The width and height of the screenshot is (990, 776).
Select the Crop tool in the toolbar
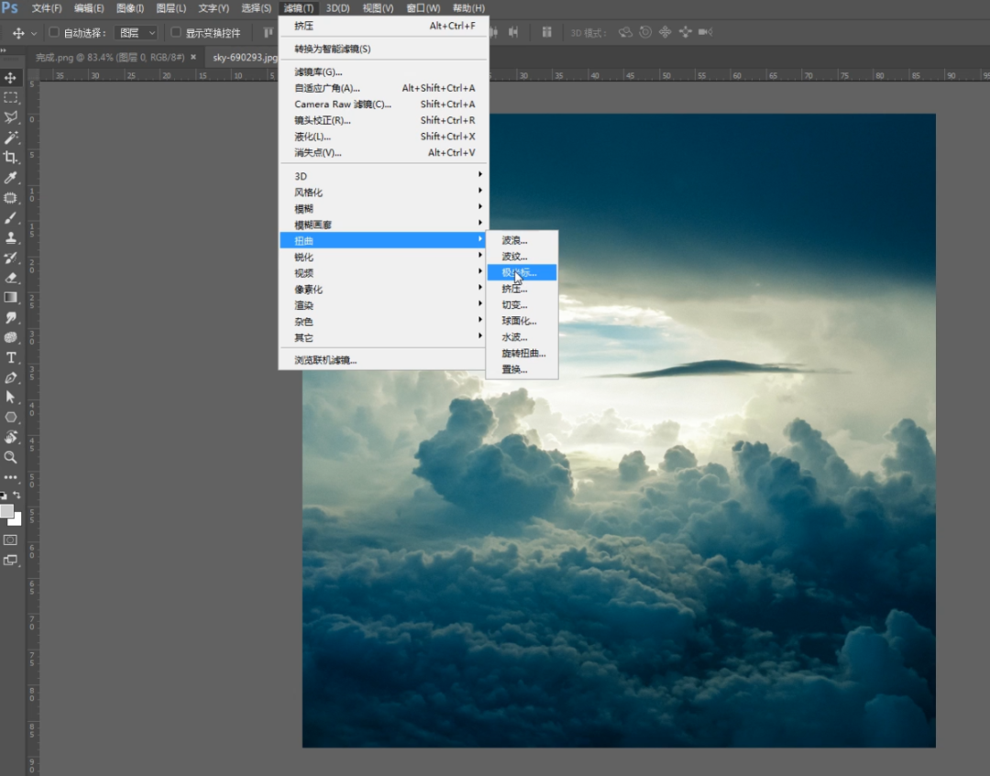(11, 158)
